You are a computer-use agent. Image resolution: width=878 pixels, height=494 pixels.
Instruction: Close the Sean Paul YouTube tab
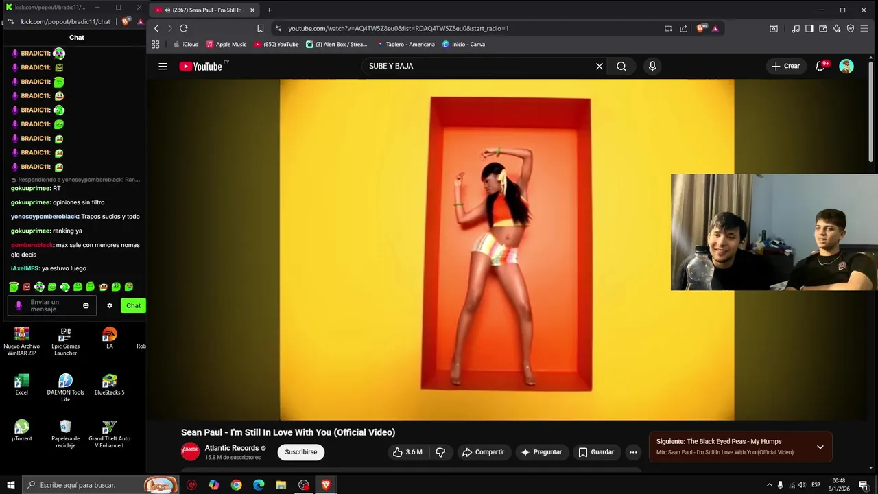[x=252, y=10]
